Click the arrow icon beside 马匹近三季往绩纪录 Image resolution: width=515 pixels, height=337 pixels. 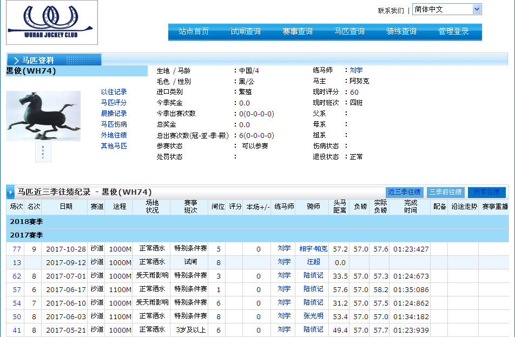coord(11,192)
